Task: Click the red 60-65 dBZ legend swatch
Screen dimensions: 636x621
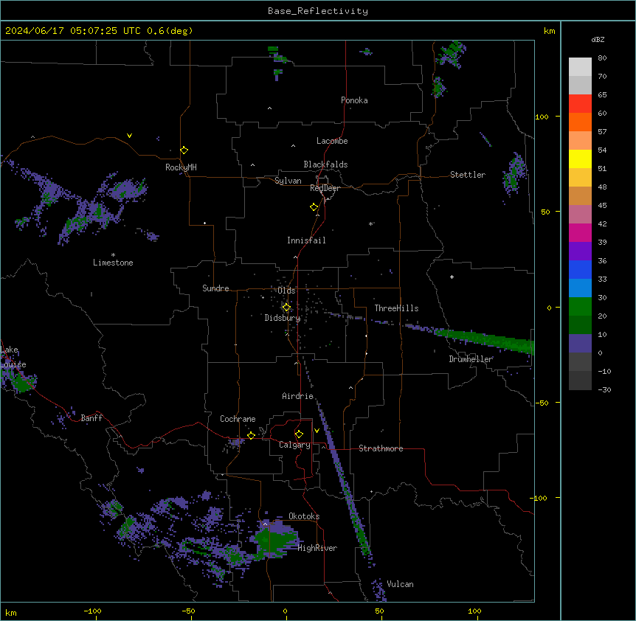Action: click(x=580, y=104)
